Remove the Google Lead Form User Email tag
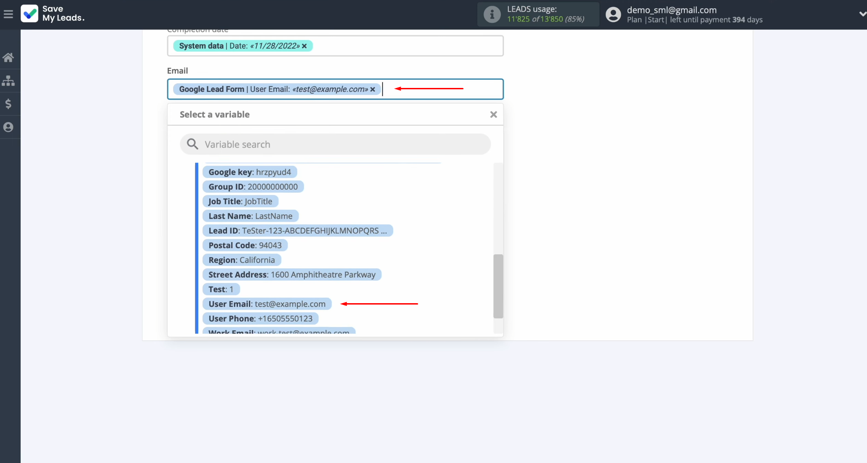The width and height of the screenshot is (867, 463). tap(373, 89)
